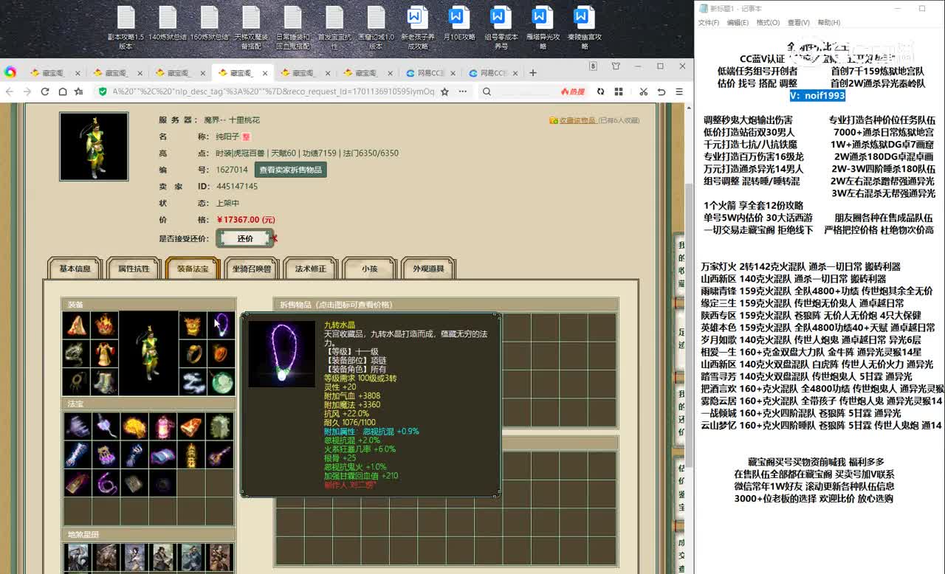Open Notepad's 文件(F) menu

tap(709, 23)
